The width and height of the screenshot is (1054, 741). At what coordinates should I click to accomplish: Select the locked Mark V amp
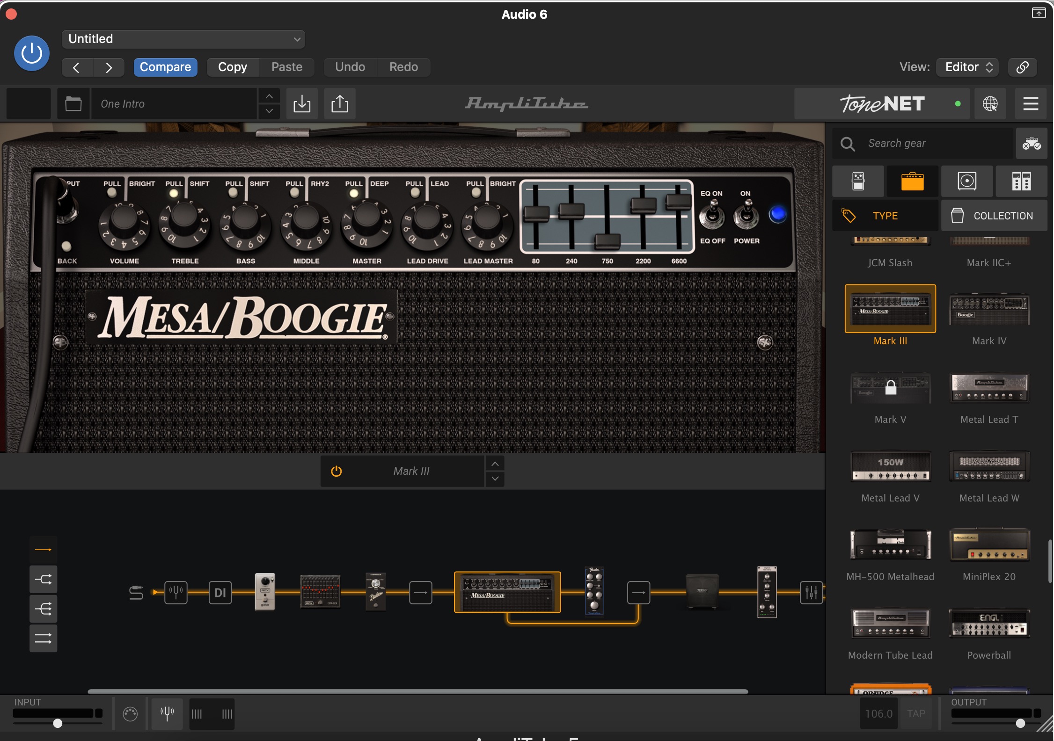click(x=890, y=388)
